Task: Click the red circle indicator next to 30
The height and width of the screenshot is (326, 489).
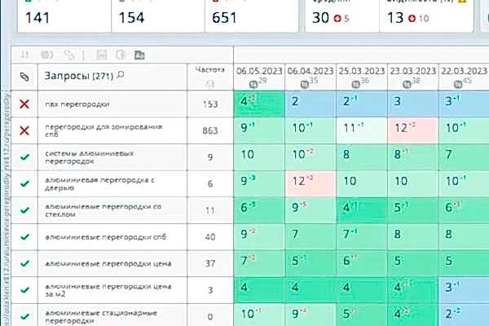Action: tap(337, 19)
